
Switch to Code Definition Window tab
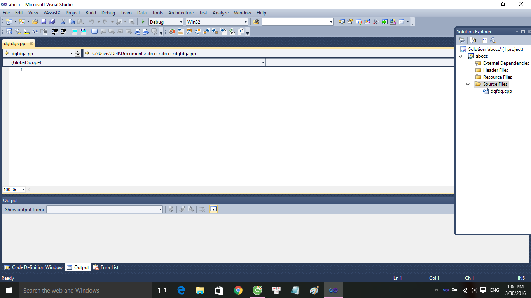(33, 267)
